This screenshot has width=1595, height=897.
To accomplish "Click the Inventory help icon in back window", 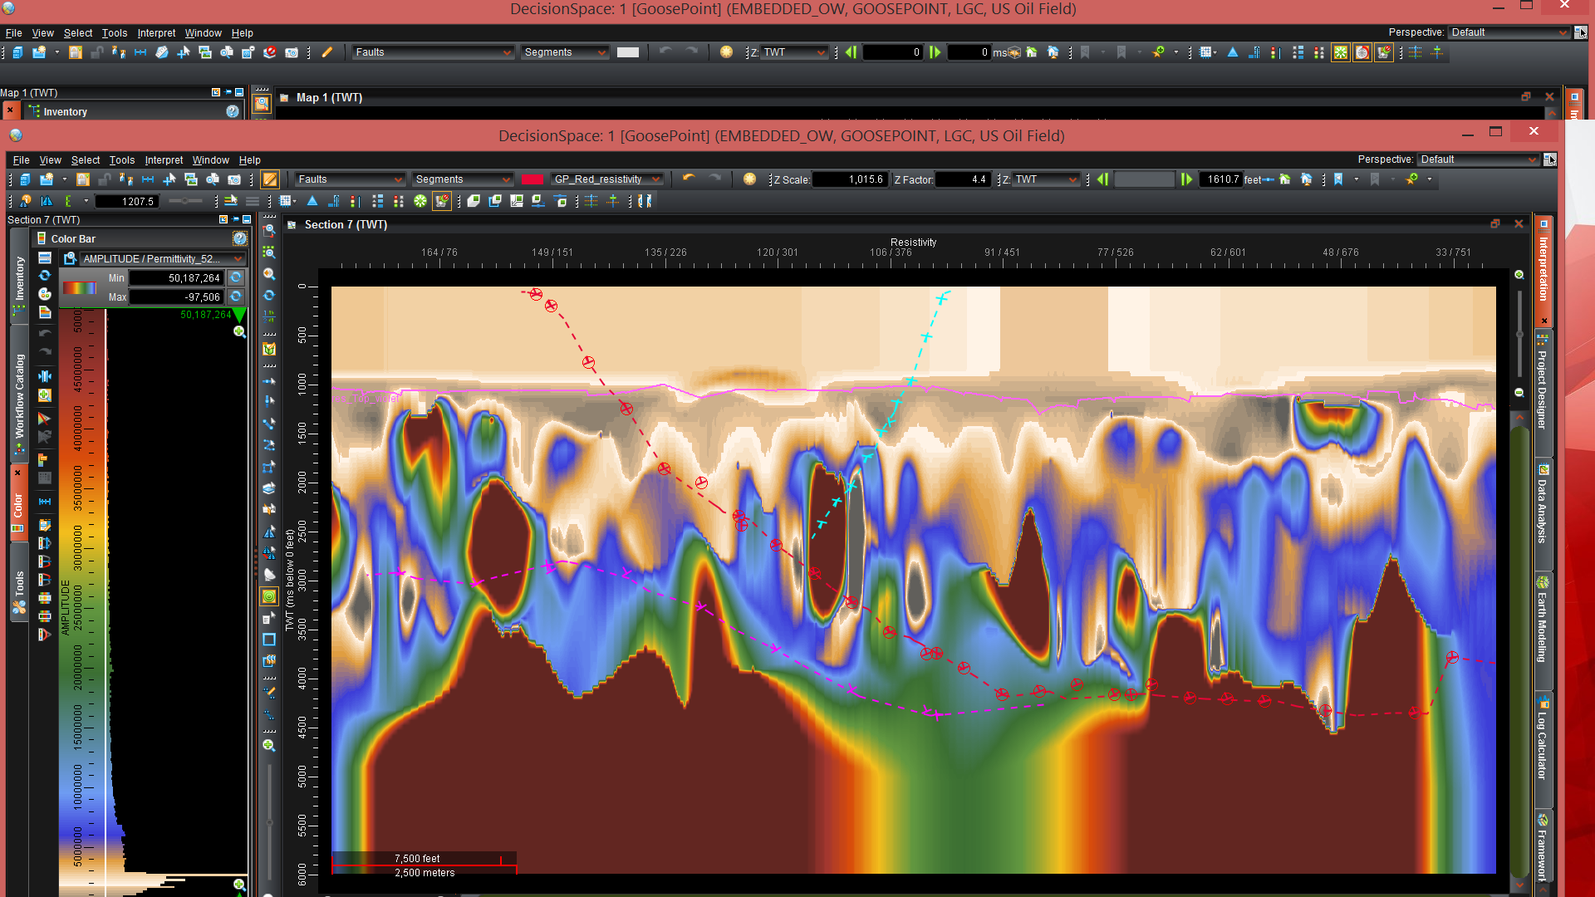I will [x=233, y=111].
